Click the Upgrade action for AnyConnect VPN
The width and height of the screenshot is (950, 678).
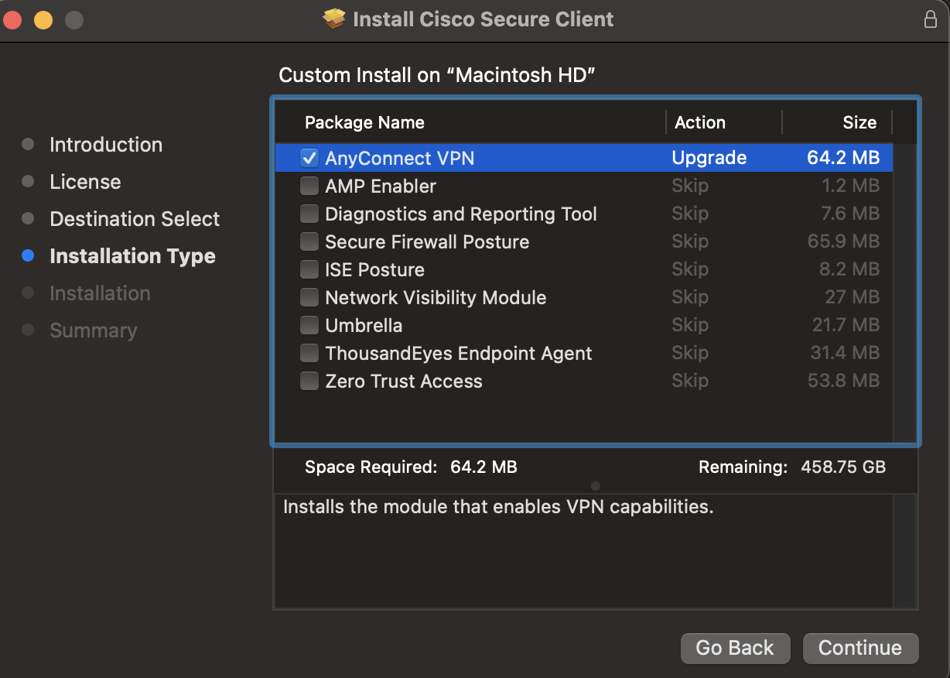[709, 158]
